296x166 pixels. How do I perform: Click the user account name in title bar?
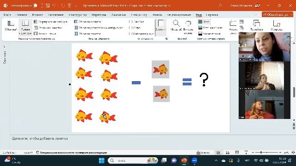click(x=241, y=6)
